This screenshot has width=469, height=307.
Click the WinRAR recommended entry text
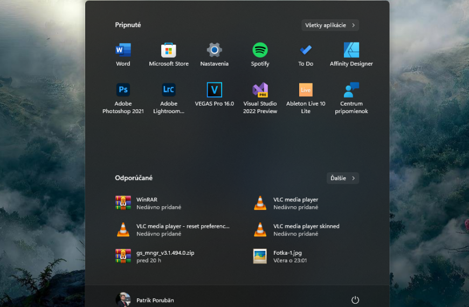coord(147,199)
